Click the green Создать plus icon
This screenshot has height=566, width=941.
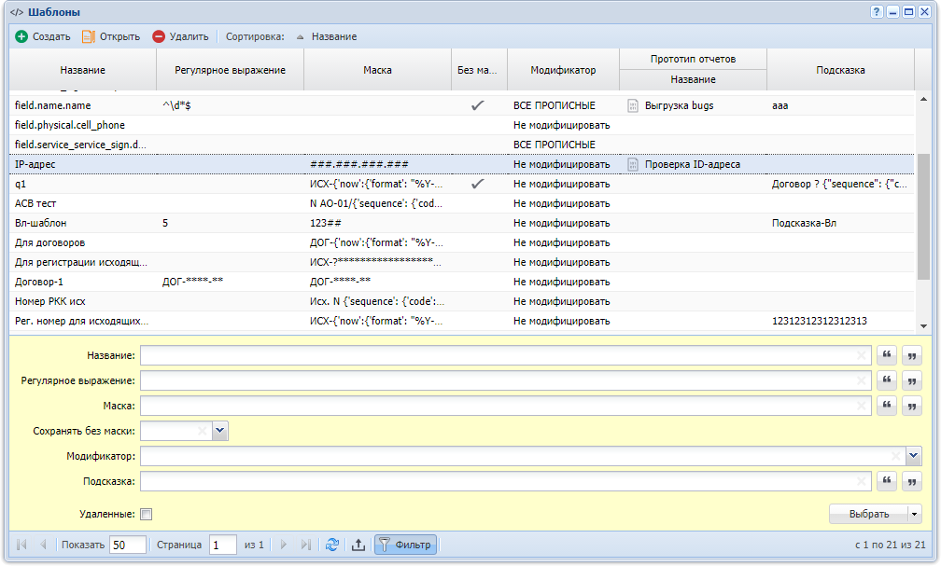(x=21, y=36)
